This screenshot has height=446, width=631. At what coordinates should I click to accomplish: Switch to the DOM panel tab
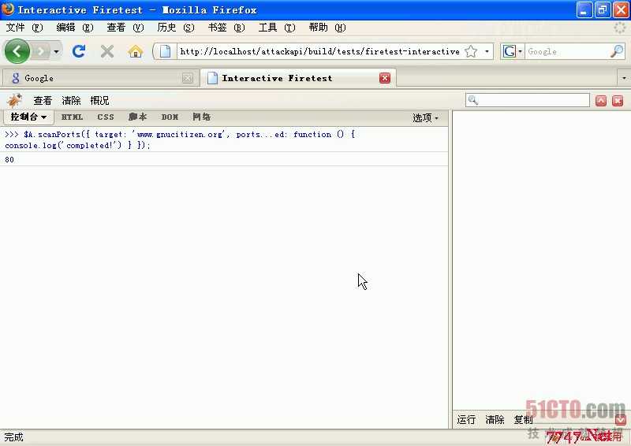point(170,117)
